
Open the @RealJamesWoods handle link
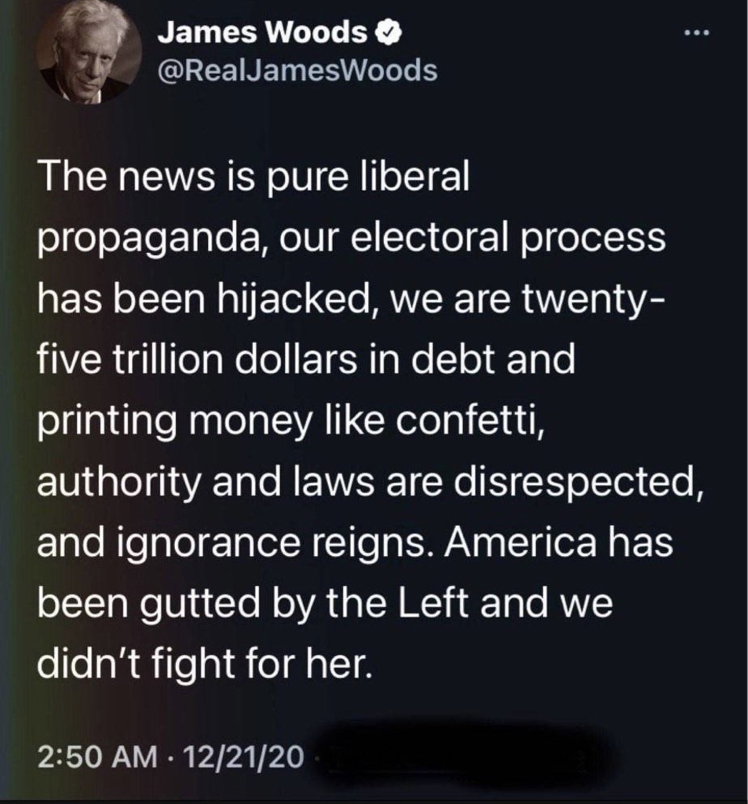coord(298,70)
